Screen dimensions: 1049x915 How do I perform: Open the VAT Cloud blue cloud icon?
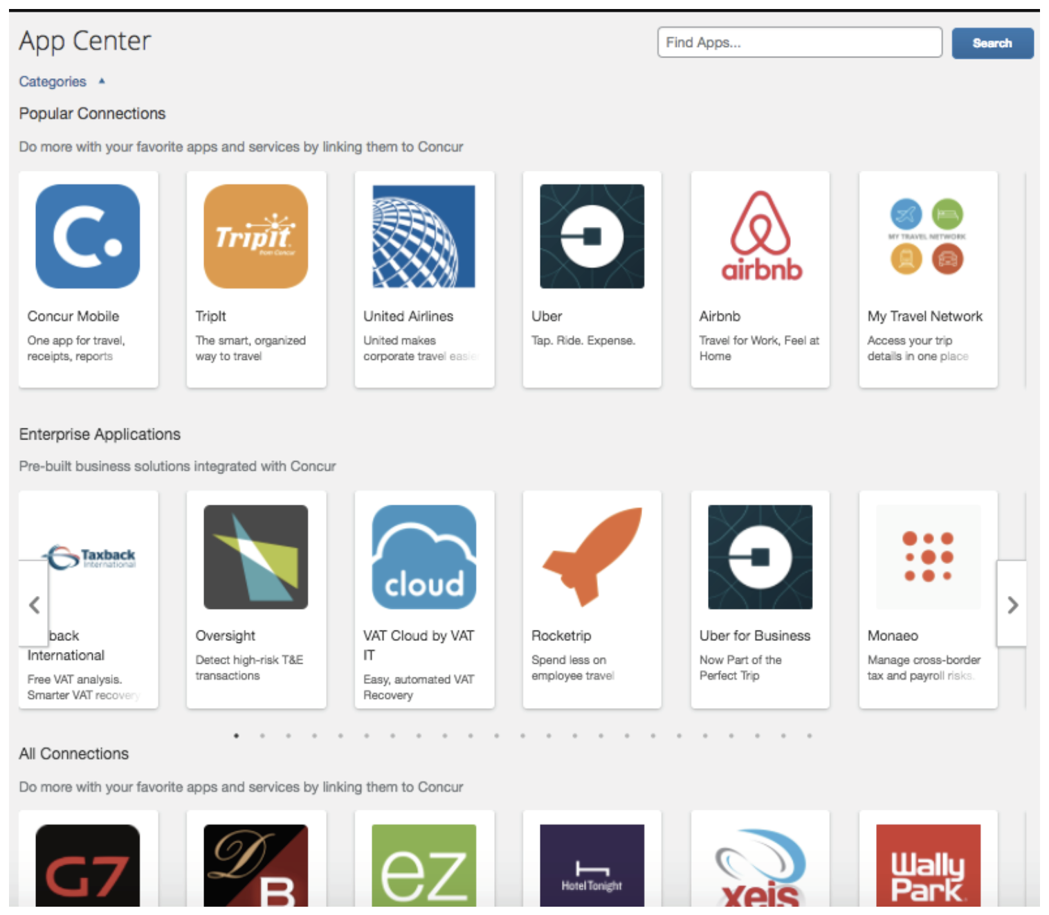coord(424,557)
